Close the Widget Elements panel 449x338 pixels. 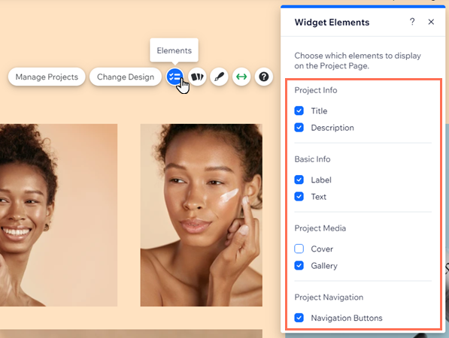click(431, 22)
